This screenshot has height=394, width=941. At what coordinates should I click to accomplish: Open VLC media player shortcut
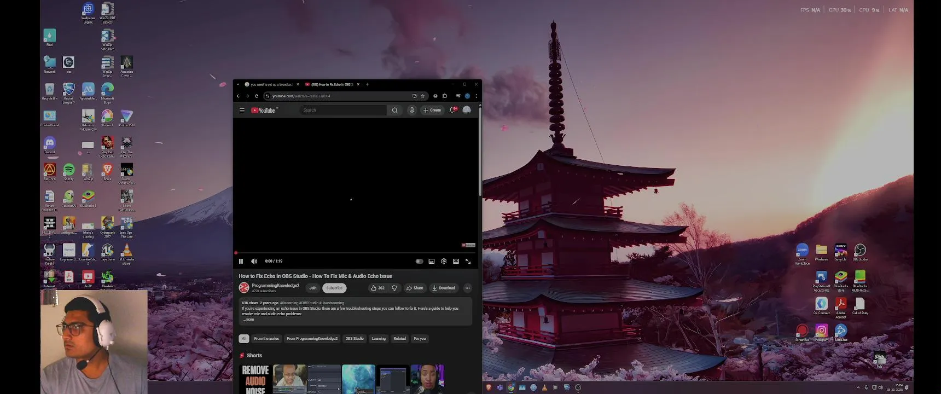click(127, 253)
